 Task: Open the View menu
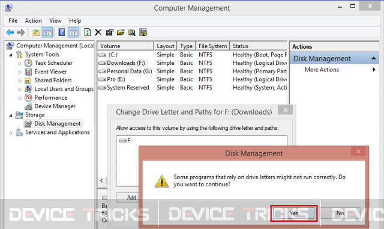55,20
